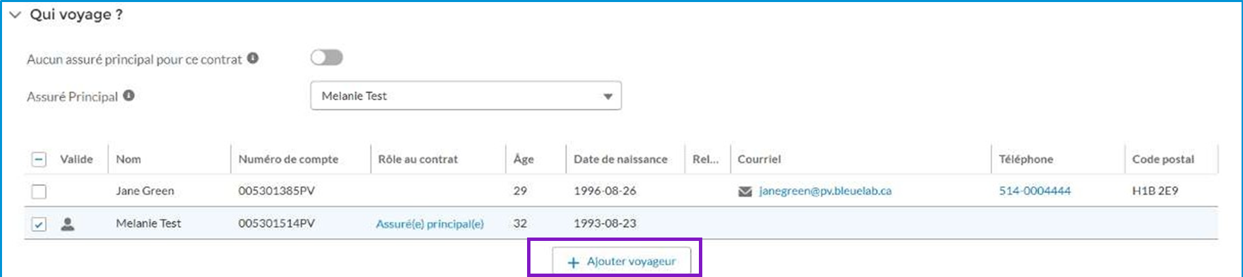Click the age value 29
1243x277 pixels.
[520, 191]
